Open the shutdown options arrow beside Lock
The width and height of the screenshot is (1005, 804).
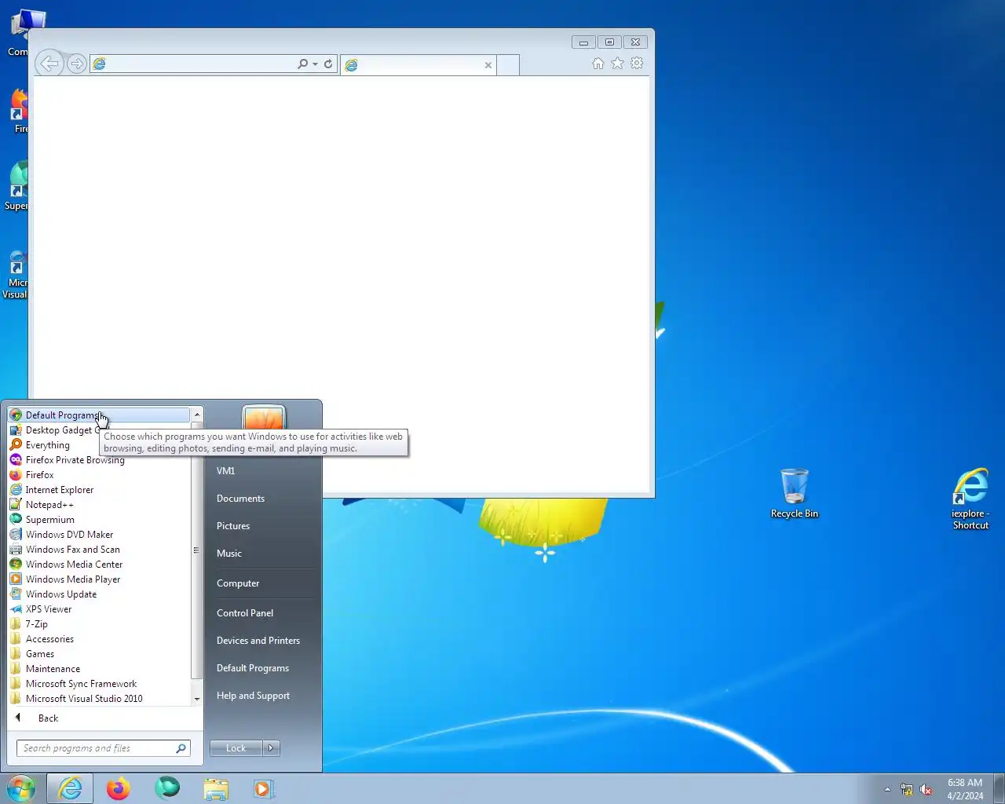(x=272, y=748)
